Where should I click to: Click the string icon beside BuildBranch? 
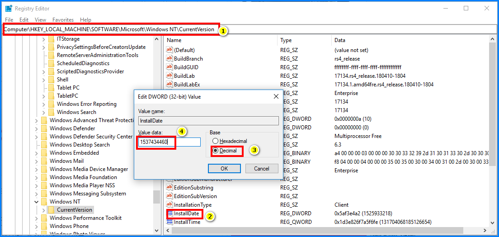click(x=169, y=59)
